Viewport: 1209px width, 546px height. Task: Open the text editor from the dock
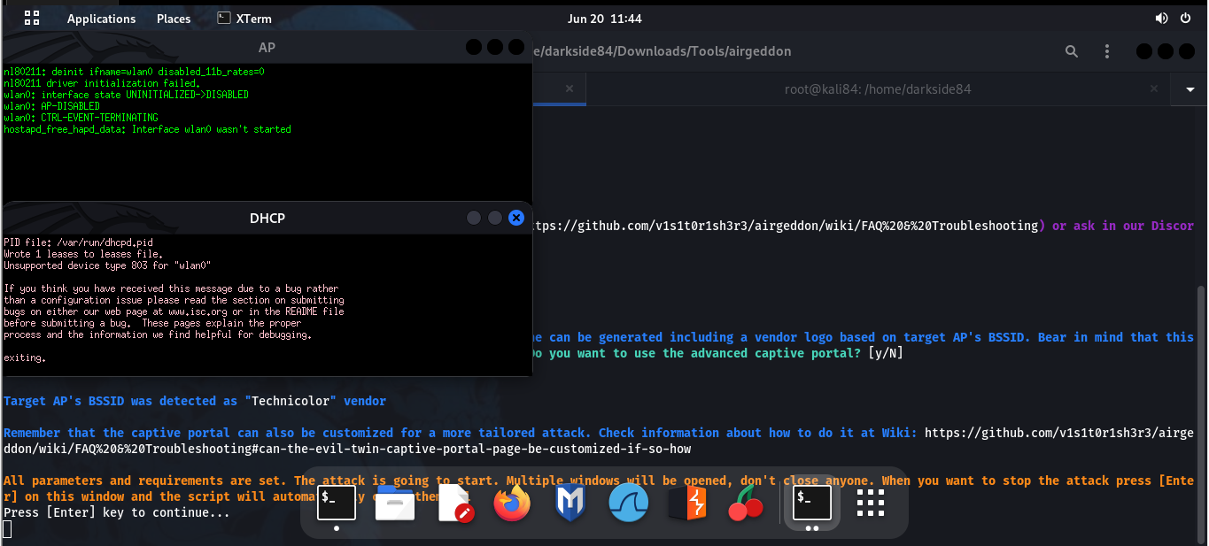tap(453, 502)
